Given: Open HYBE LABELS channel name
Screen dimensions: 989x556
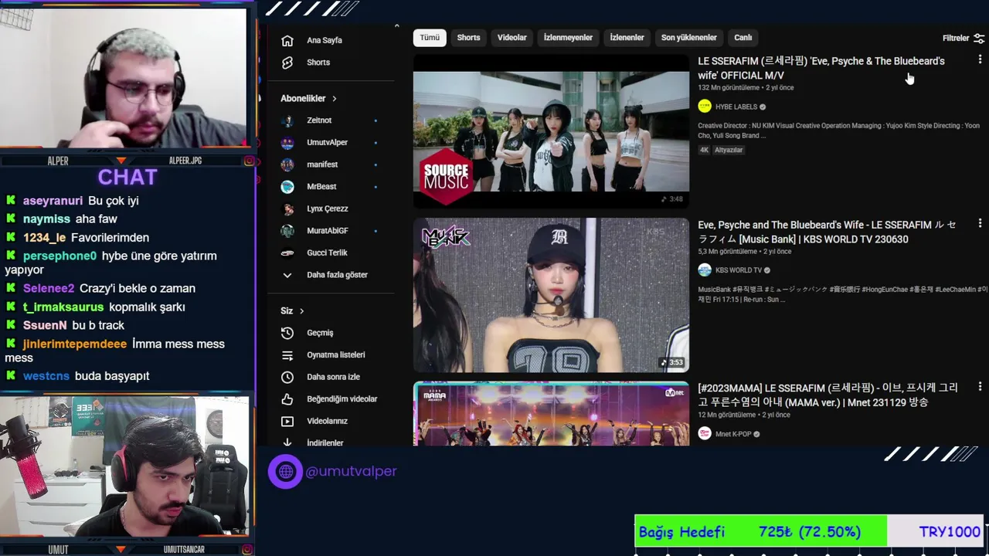Looking at the screenshot, I should [x=736, y=107].
